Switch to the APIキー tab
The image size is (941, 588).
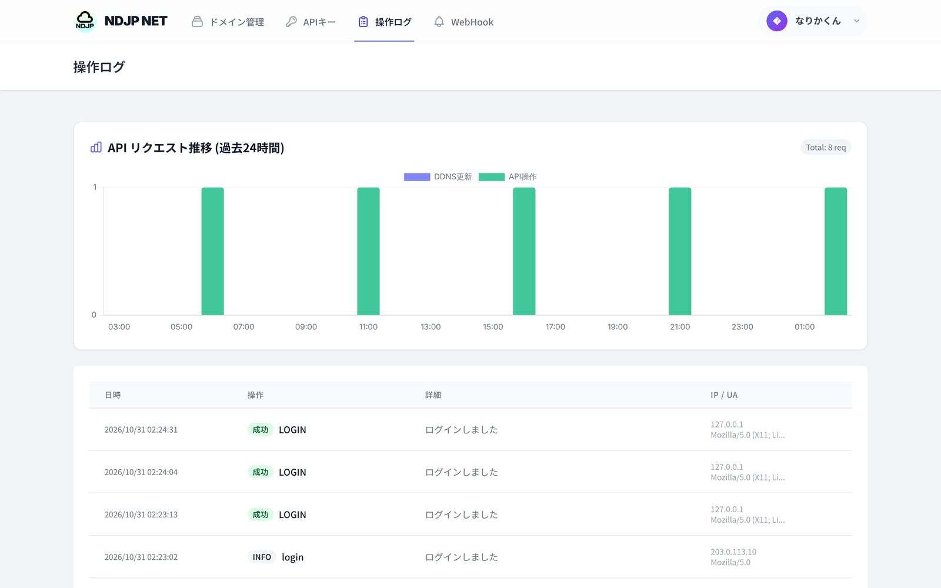tap(311, 22)
